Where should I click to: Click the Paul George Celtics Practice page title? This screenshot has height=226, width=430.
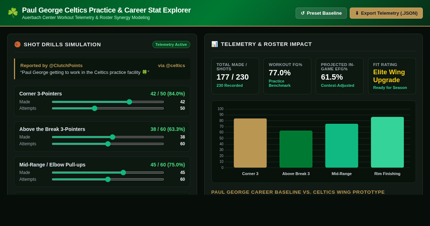coord(106,10)
